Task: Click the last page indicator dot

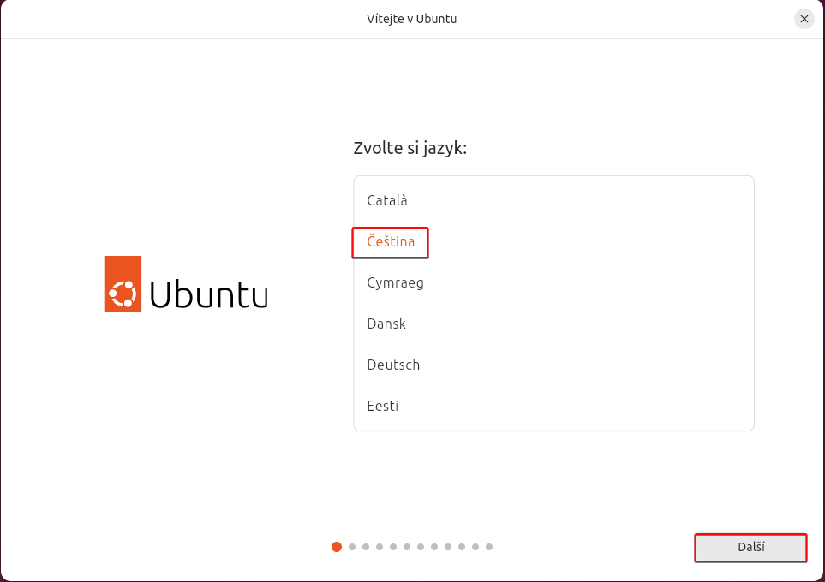Action: tap(489, 546)
